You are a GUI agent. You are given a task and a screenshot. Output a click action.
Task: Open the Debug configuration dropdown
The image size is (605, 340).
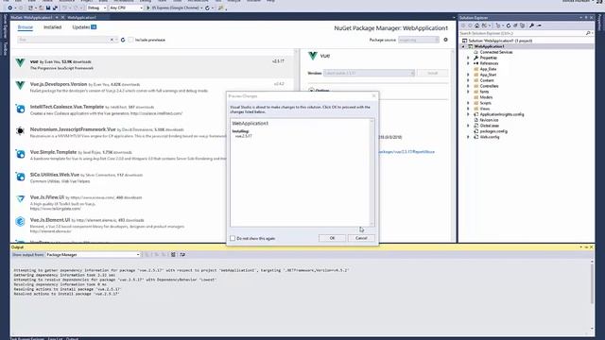pos(96,8)
